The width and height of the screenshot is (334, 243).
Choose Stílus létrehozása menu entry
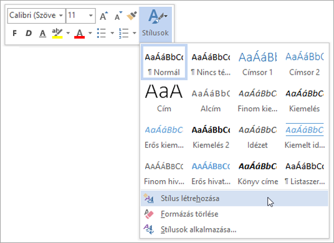pos(234,198)
